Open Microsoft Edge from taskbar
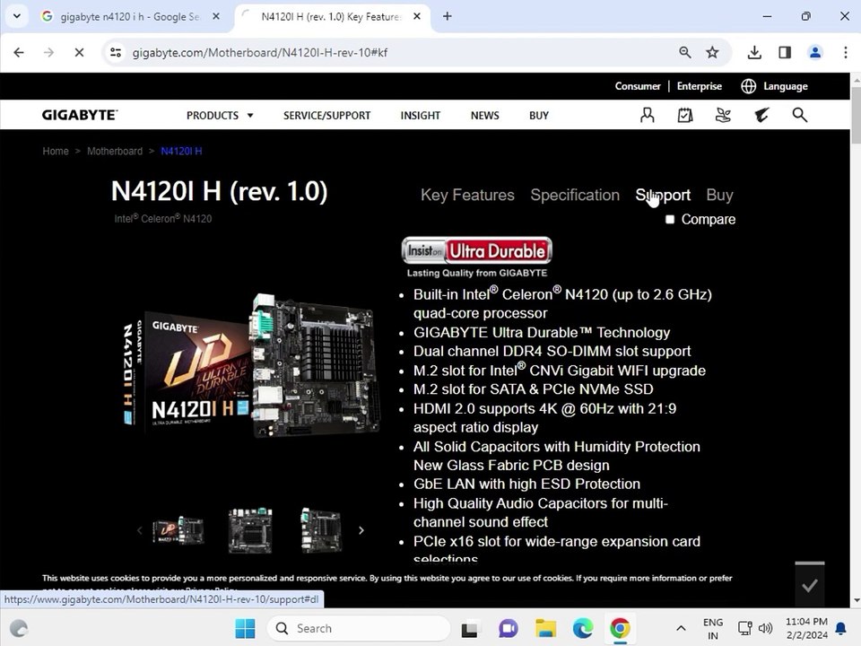Screen dimensions: 861x646 (583, 628)
